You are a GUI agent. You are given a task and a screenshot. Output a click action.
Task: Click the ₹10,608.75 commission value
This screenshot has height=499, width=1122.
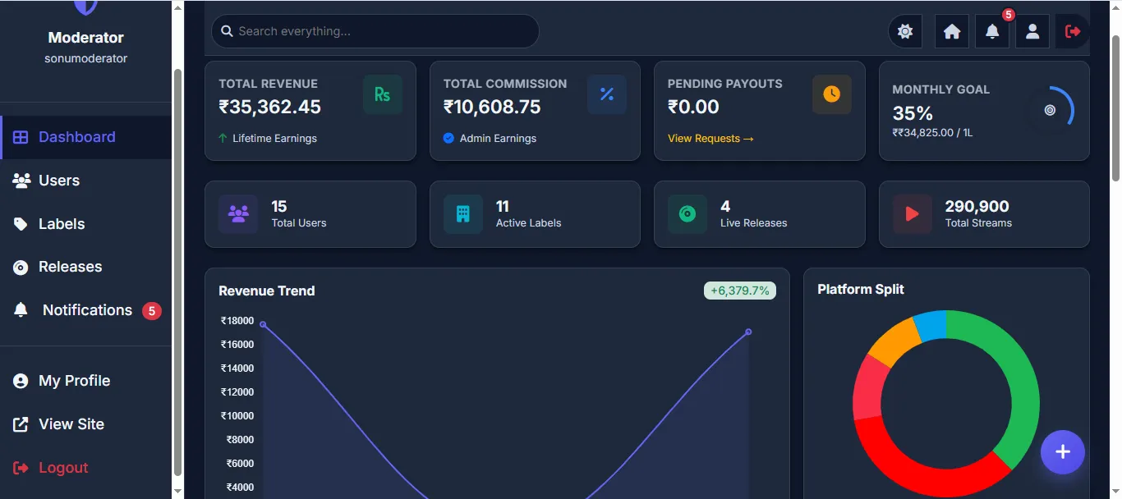click(492, 107)
